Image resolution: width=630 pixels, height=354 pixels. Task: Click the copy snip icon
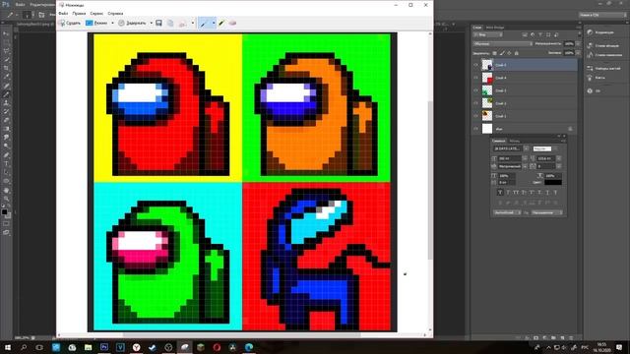(x=170, y=24)
